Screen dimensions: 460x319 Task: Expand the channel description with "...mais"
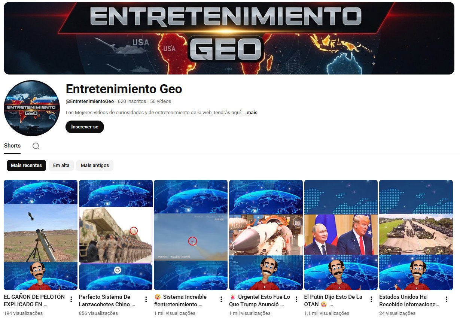(250, 112)
